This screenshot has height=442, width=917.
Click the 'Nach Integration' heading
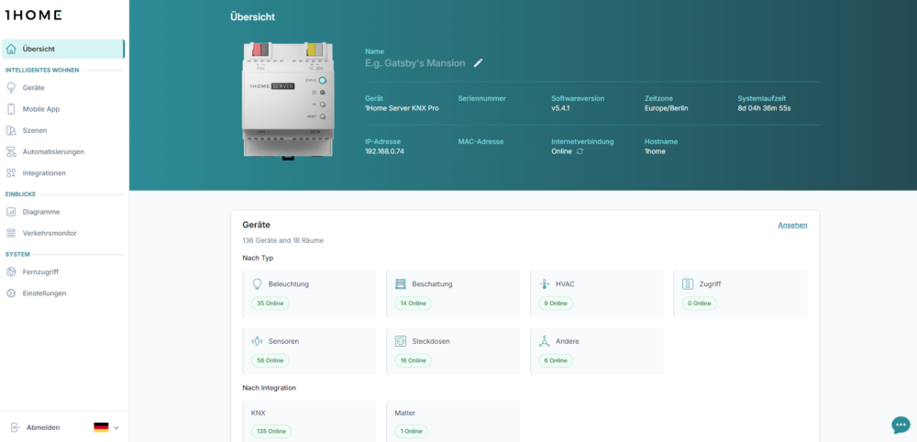point(270,388)
